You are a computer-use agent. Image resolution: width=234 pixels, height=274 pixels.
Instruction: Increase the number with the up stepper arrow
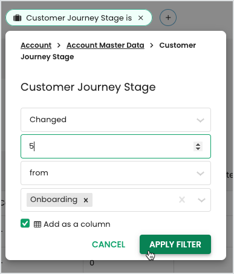(x=198, y=145)
